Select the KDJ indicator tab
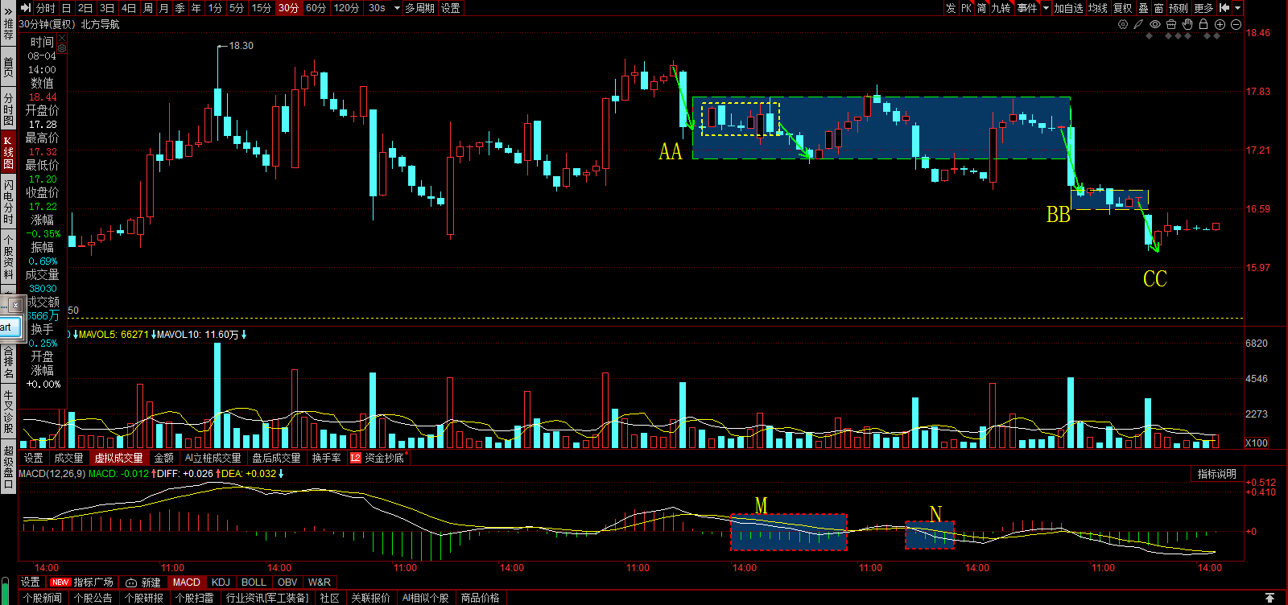Viewport: 1288px width, 605px height. click(x=221, y=582)
